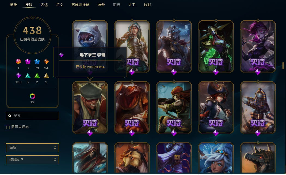
Task: Open the 按品质 sort dropdown
Action: (32, 160)
